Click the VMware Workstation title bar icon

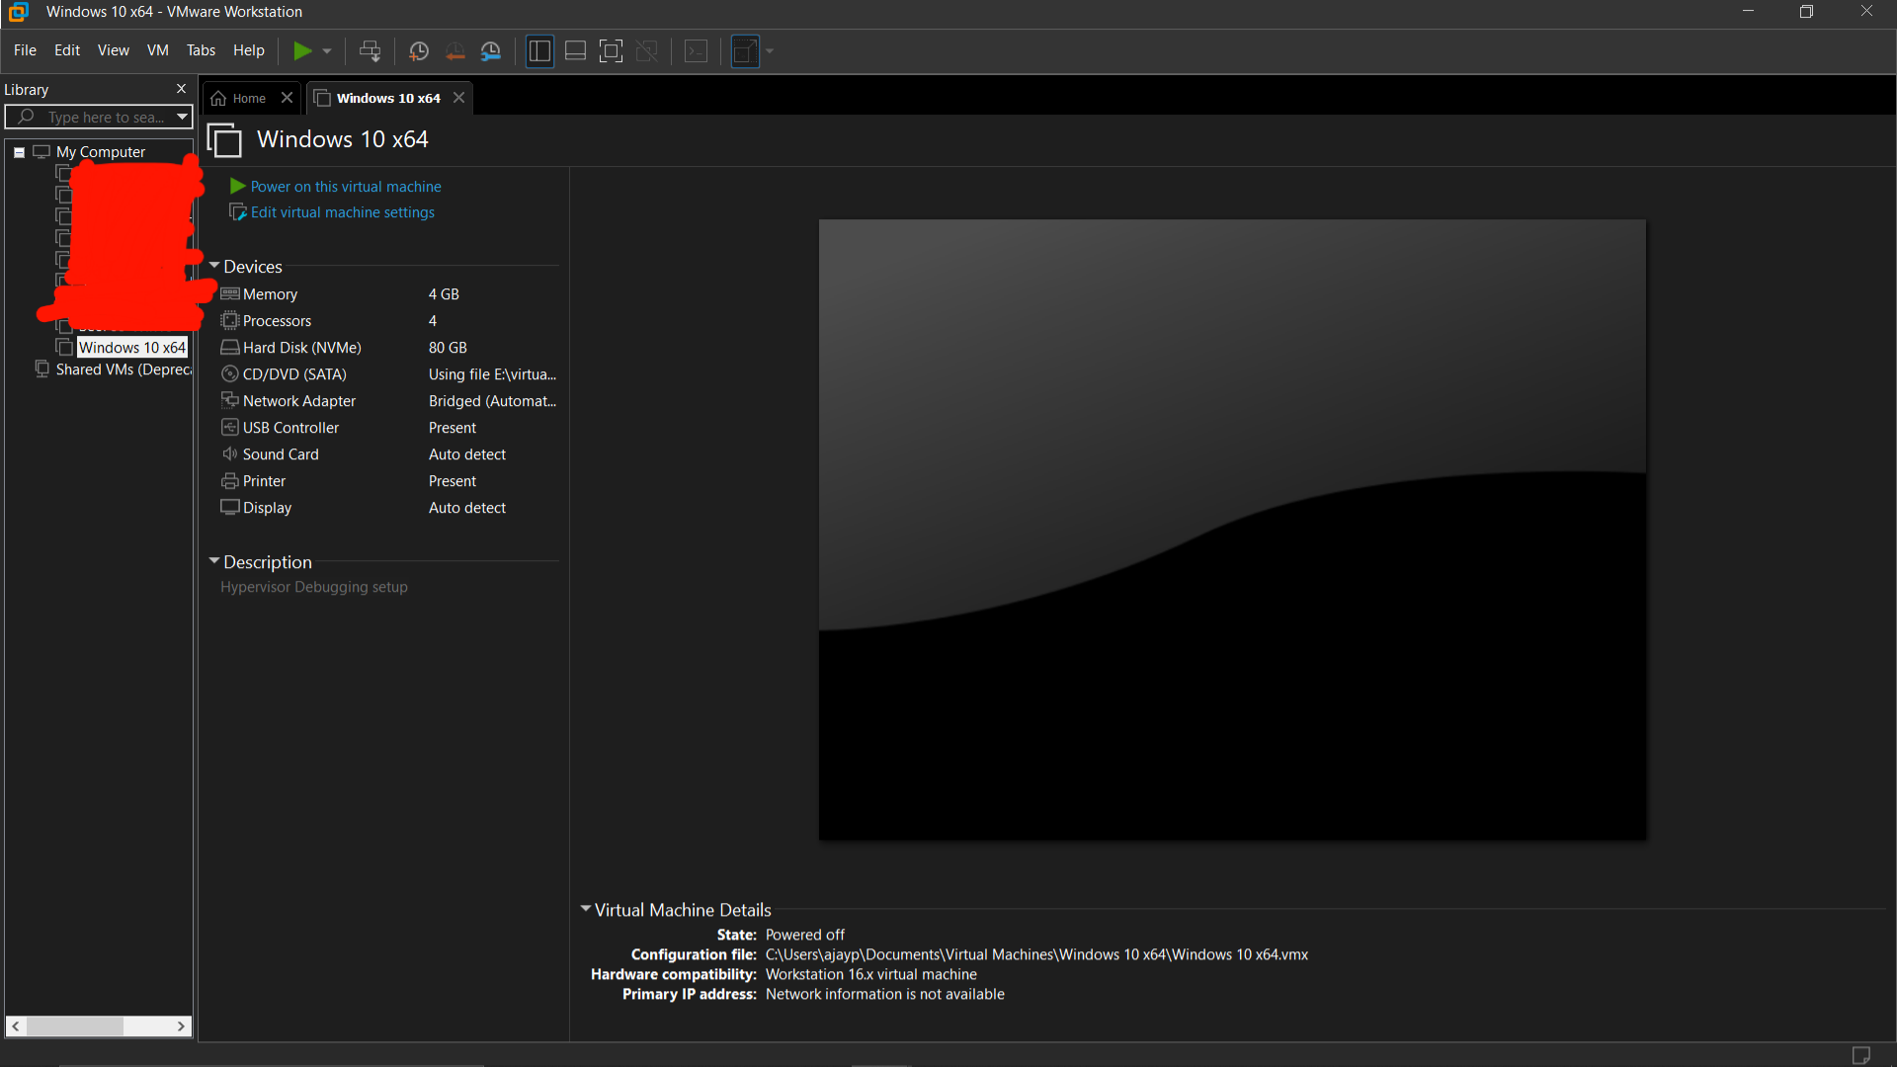(18, 12)
